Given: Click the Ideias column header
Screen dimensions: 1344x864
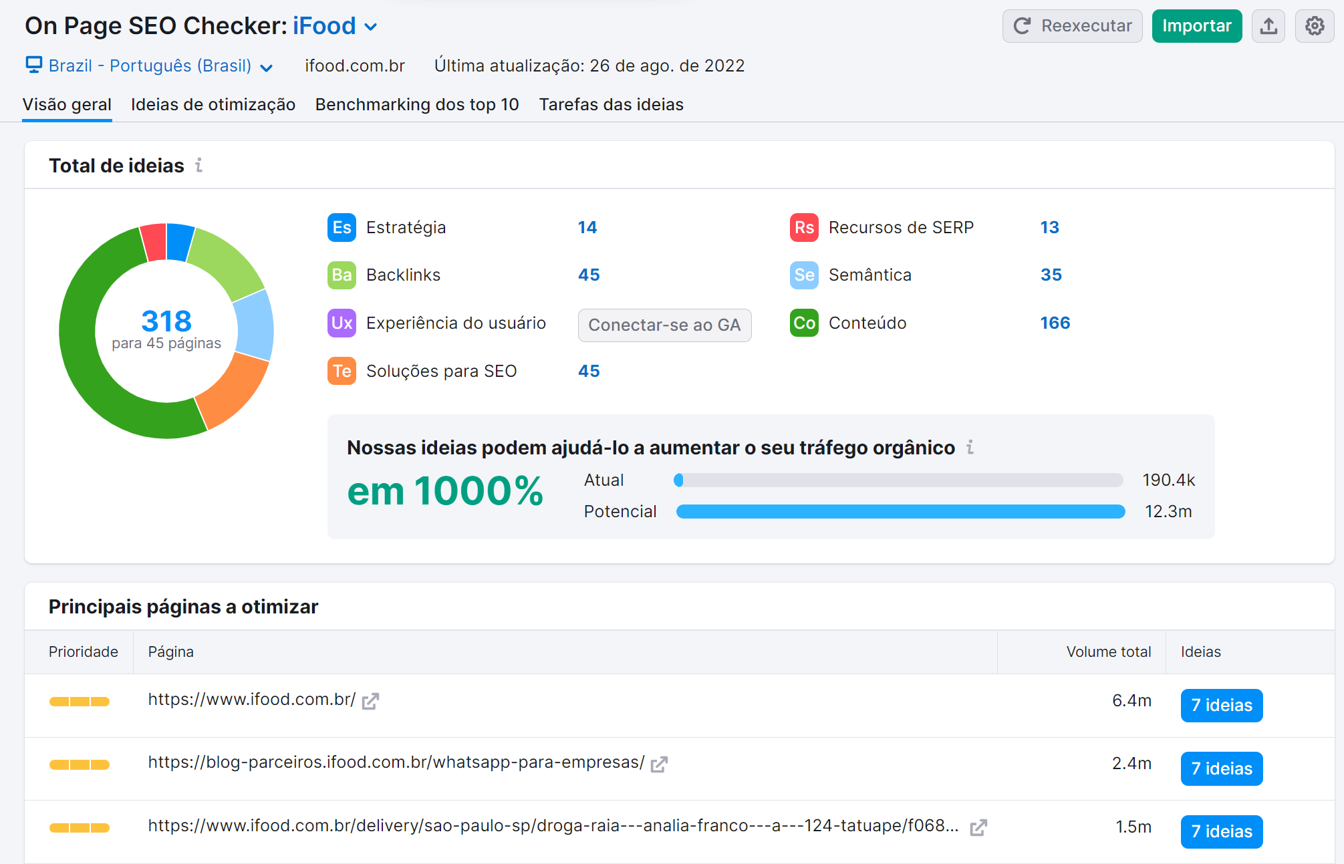Looking at the screenshot, I should 1200,652.
